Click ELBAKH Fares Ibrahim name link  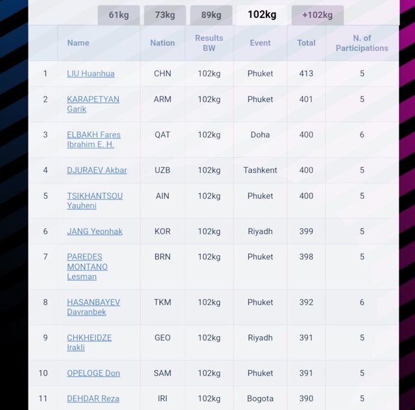click(93, 139)
